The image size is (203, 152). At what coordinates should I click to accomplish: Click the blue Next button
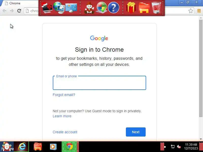[136, 132]
